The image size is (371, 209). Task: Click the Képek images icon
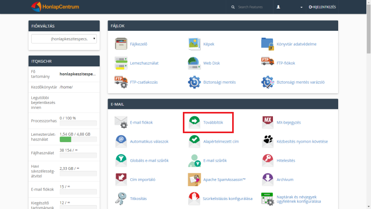pos(195,44)
